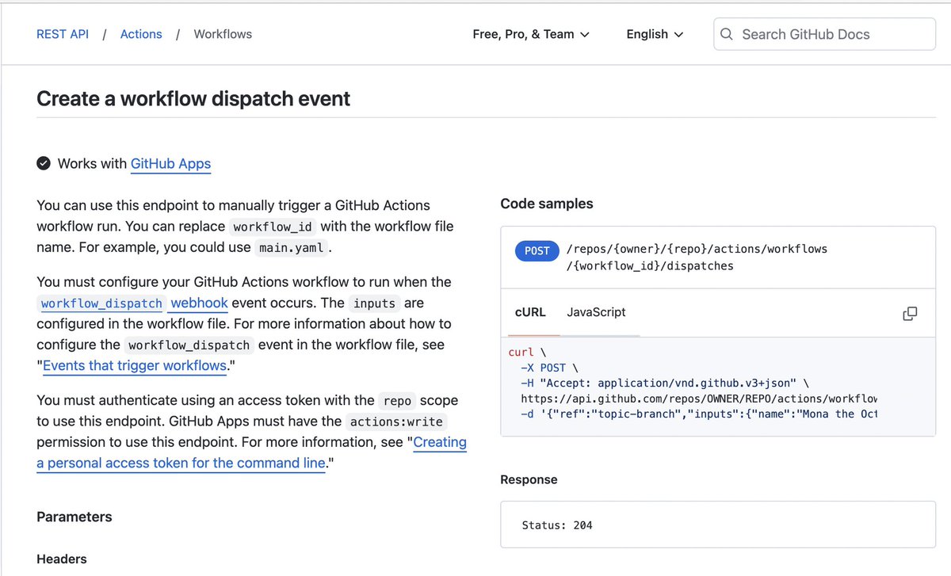
Task: Go to Actions breadcrumb link
Action: point(141,34)
